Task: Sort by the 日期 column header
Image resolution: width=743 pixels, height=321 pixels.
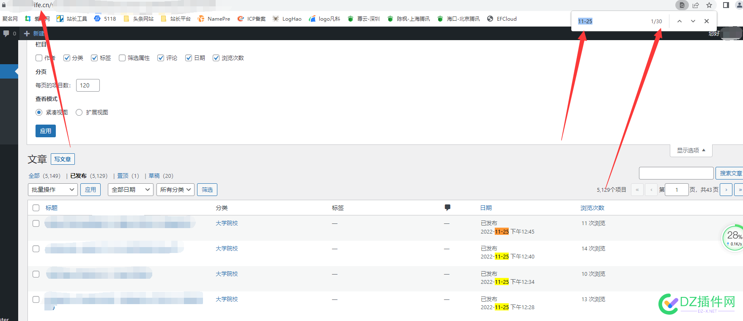Action: tap(486, 208)
